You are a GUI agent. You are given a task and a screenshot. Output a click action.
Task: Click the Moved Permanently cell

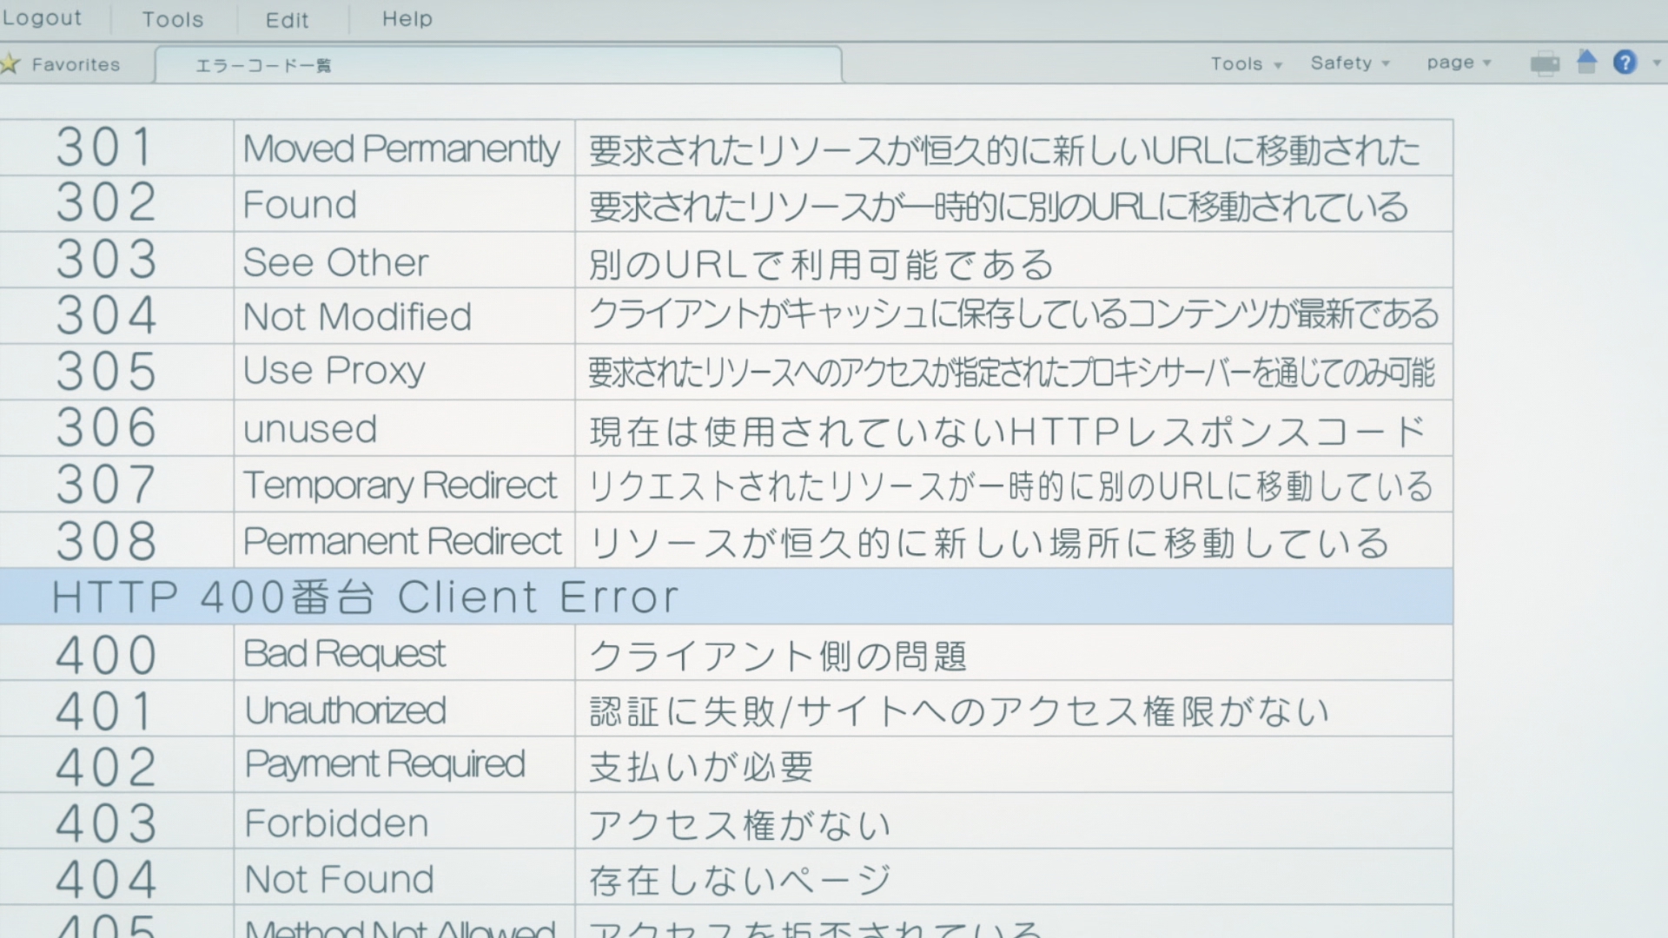[x=401, y=149]
